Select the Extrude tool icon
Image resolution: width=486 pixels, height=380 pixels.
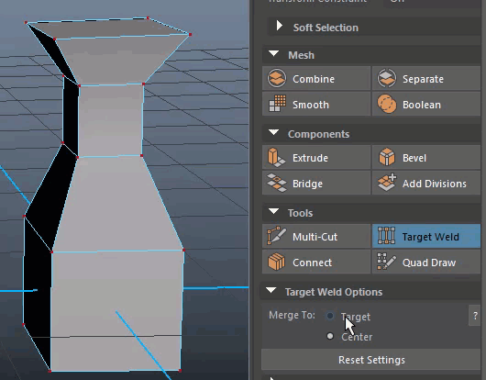point(276,157)
